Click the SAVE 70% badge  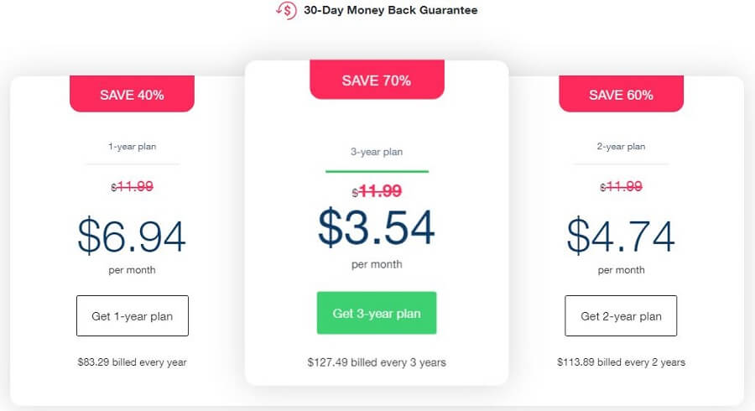pos(377,80)
